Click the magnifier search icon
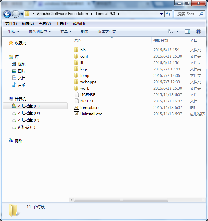 201,14
